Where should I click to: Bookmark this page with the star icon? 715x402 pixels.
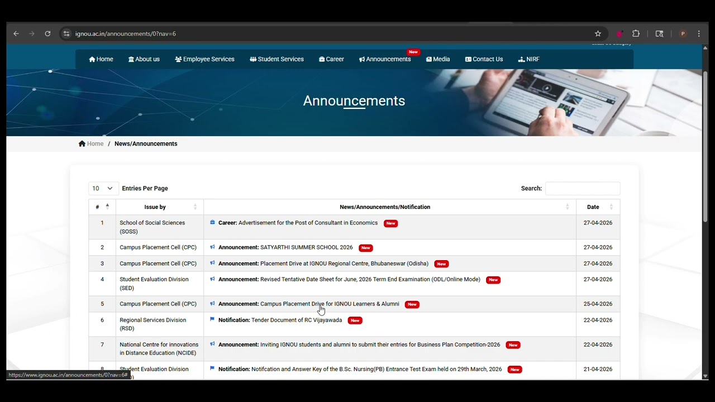click(598, 33)
